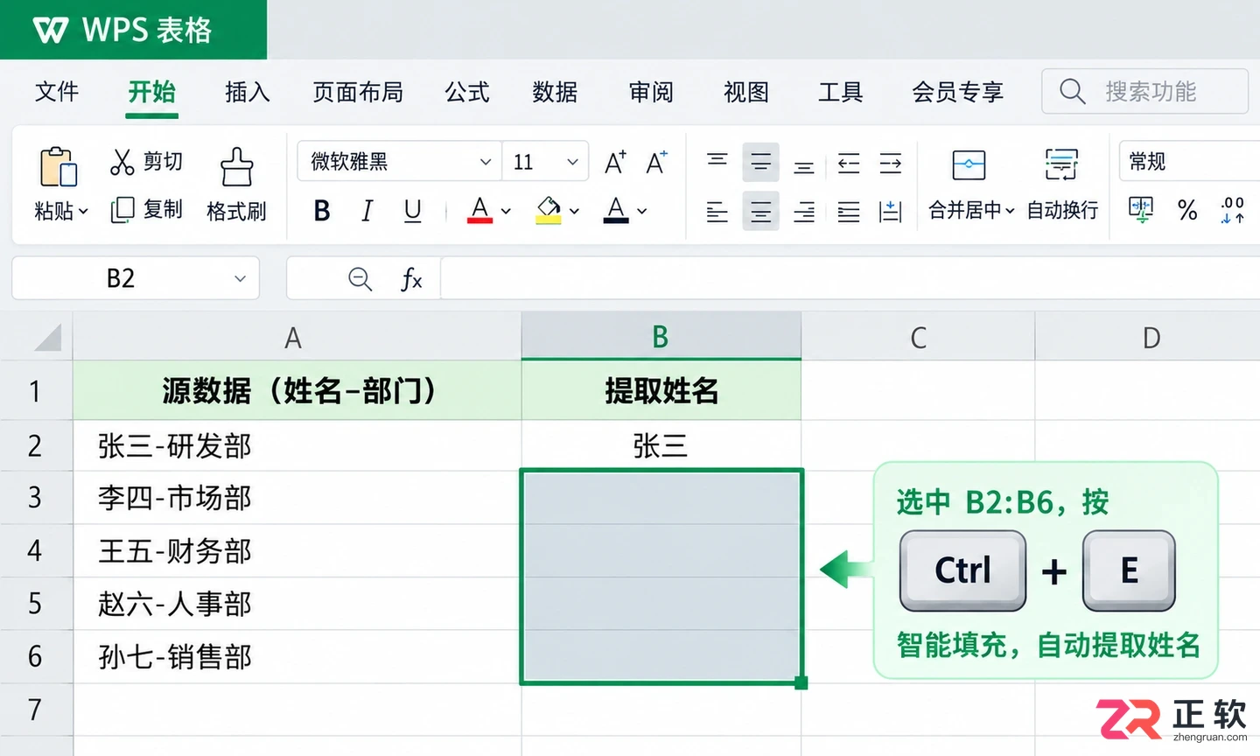Go to the 数据 tab
The image size is (1260, 756).
point(555,92)
